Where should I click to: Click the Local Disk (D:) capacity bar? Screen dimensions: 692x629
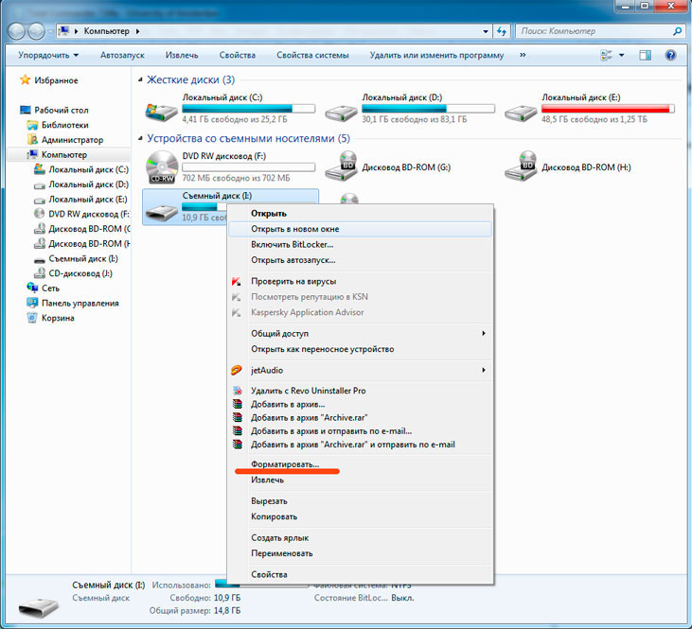429,108
